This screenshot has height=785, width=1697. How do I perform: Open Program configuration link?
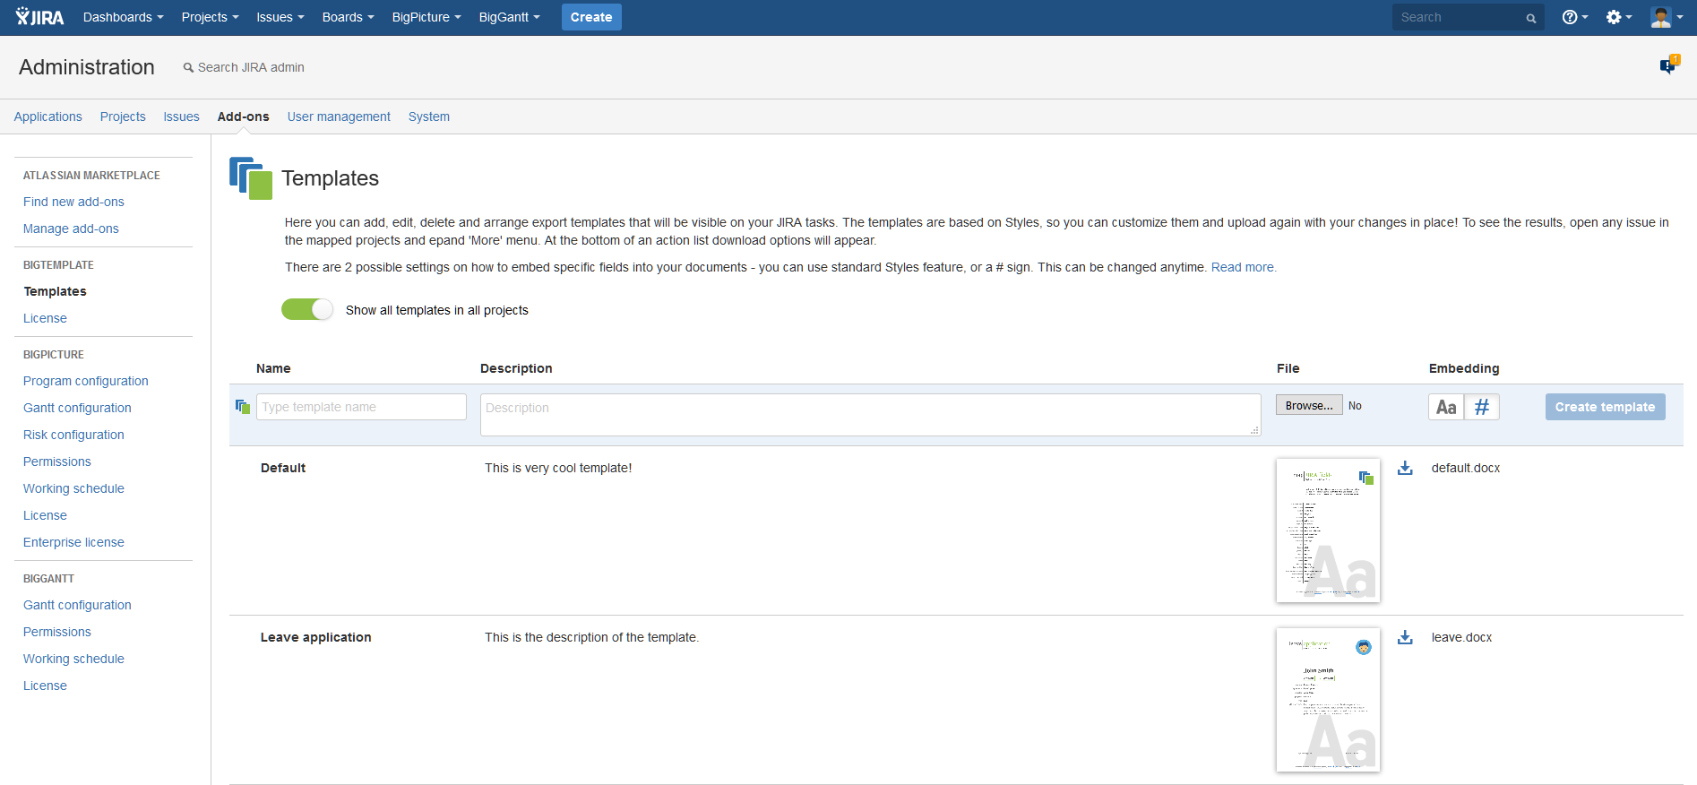(86, 381)
